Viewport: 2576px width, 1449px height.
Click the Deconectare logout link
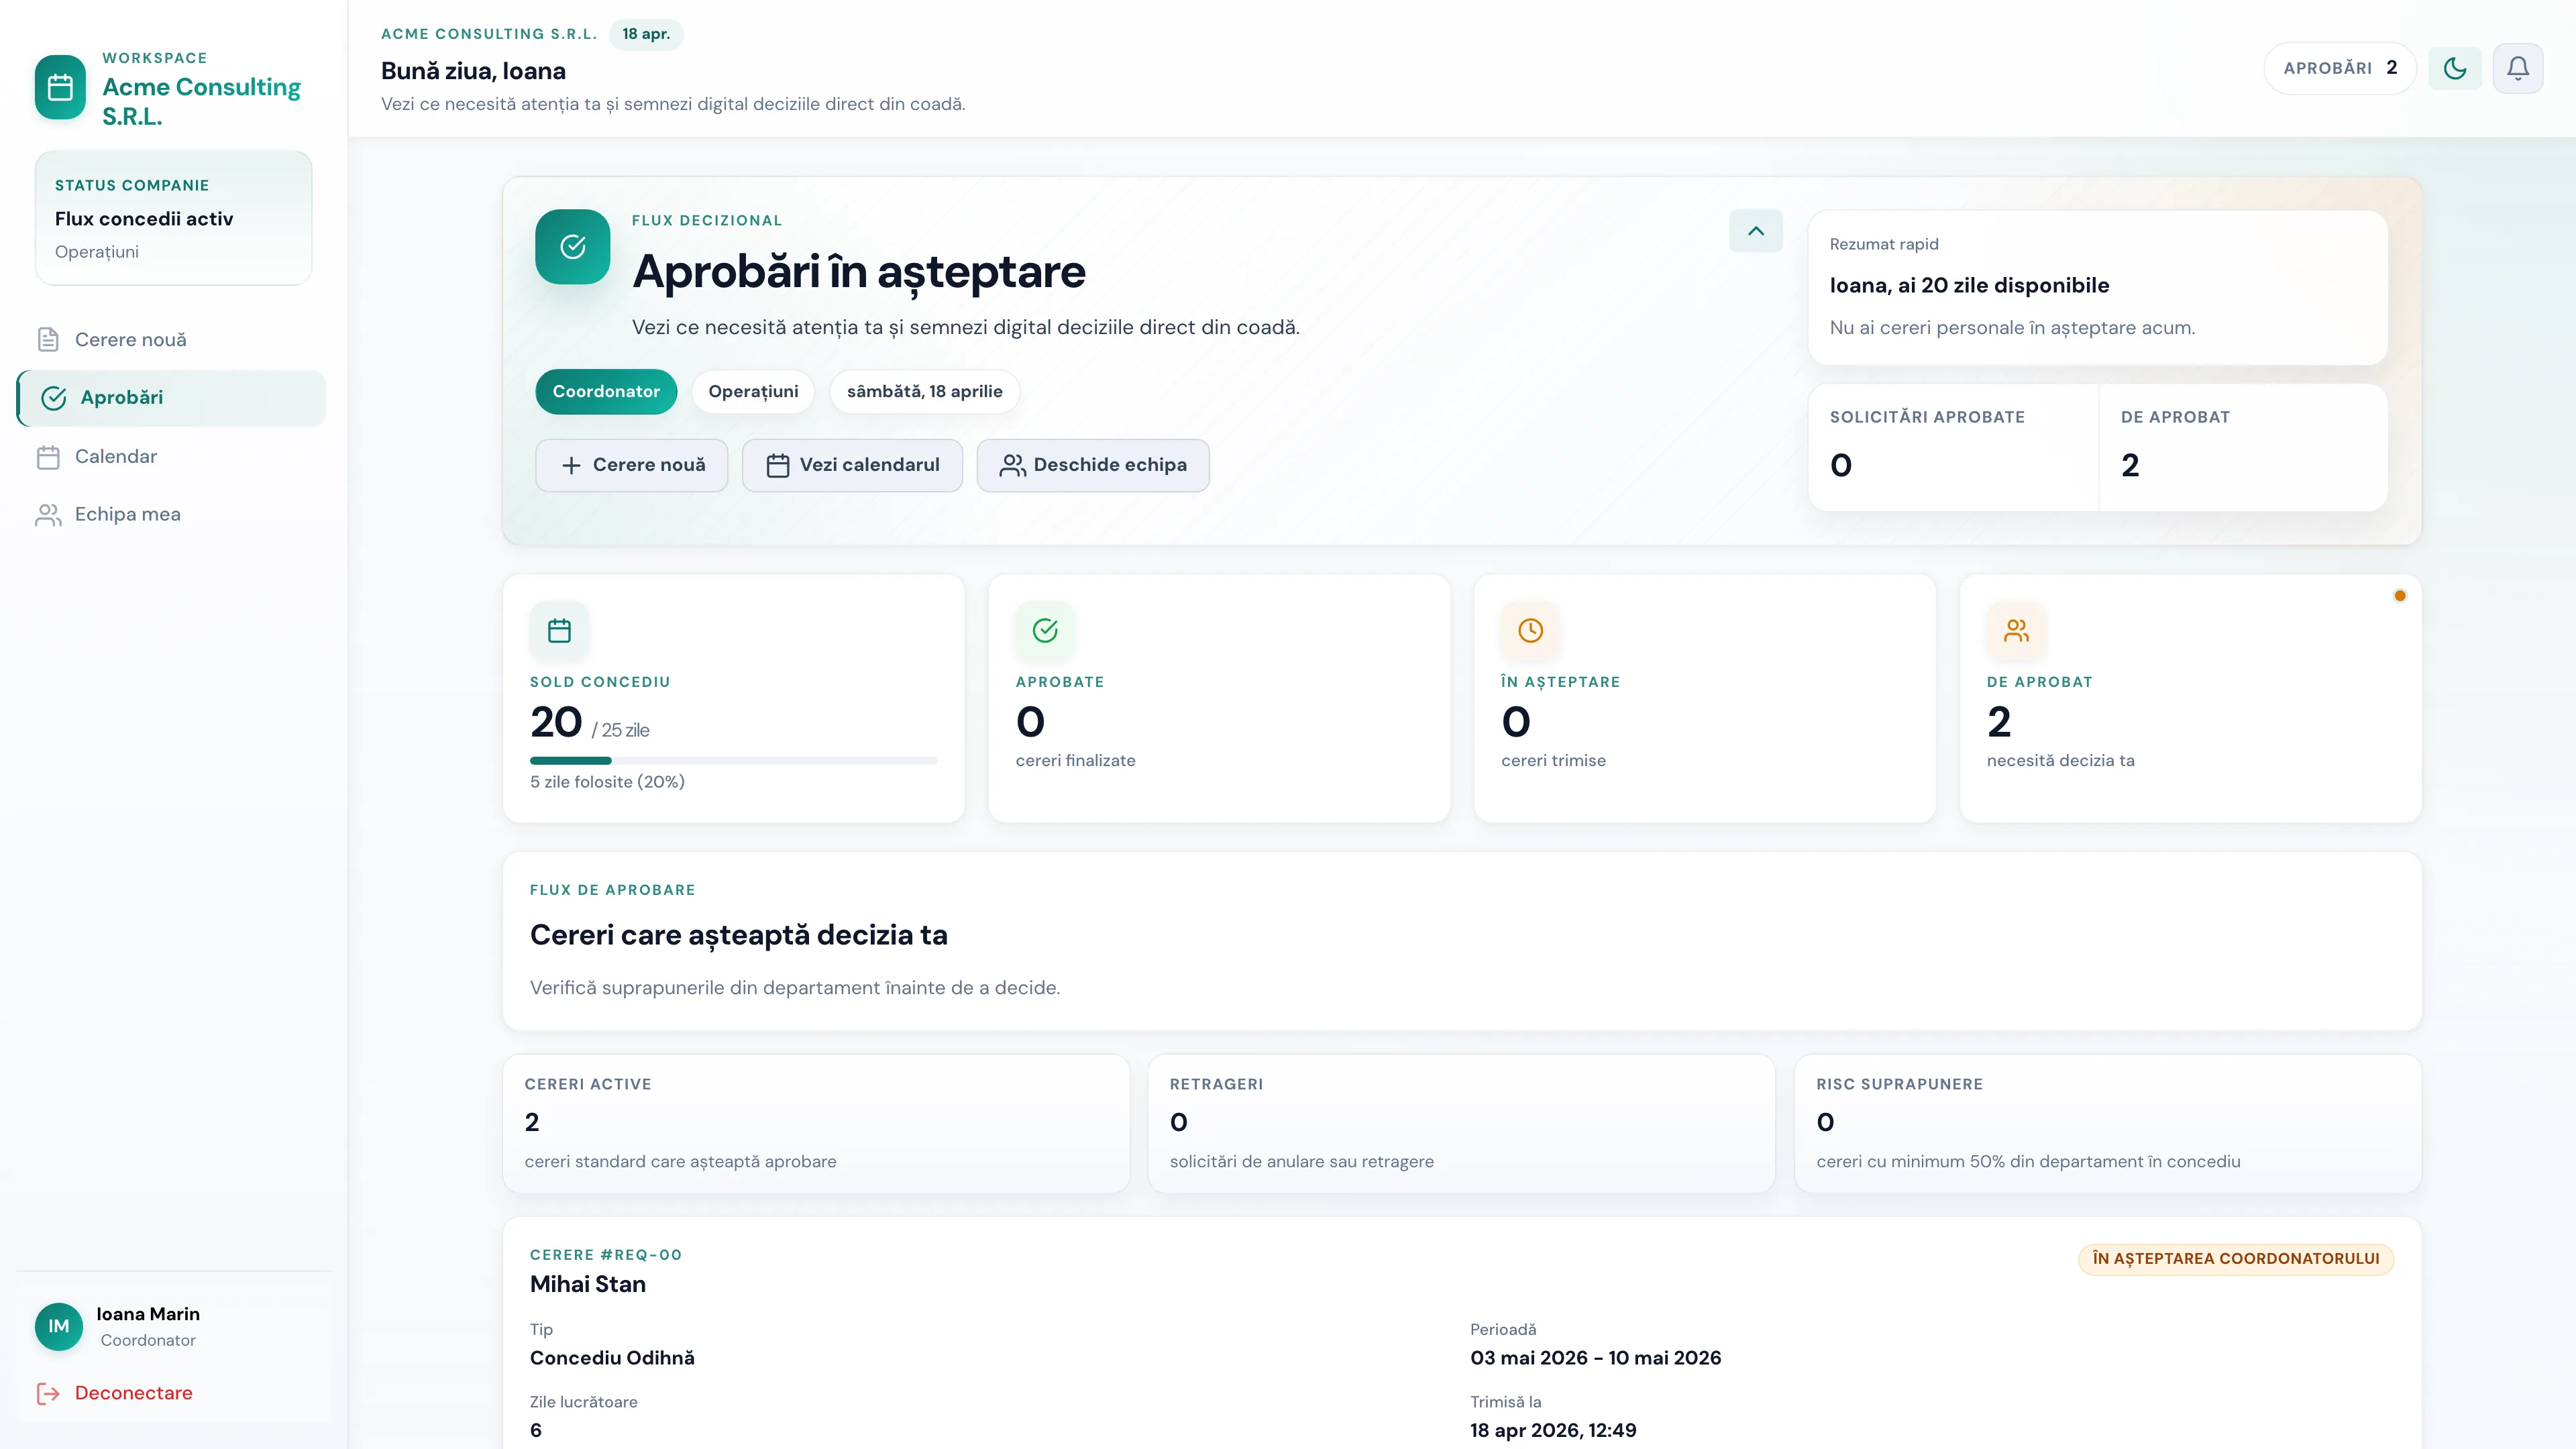133,1393
